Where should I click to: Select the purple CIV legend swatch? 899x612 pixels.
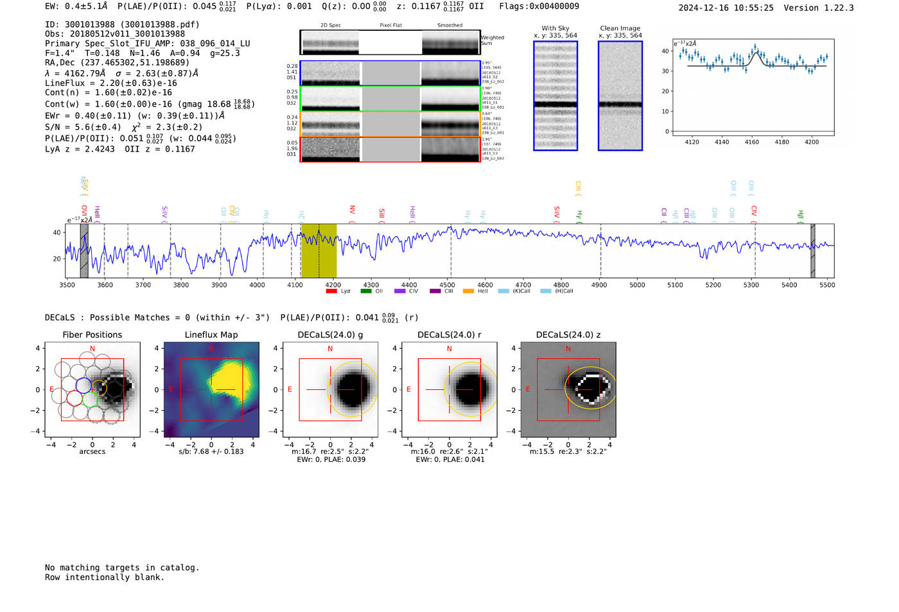(400, 291)
